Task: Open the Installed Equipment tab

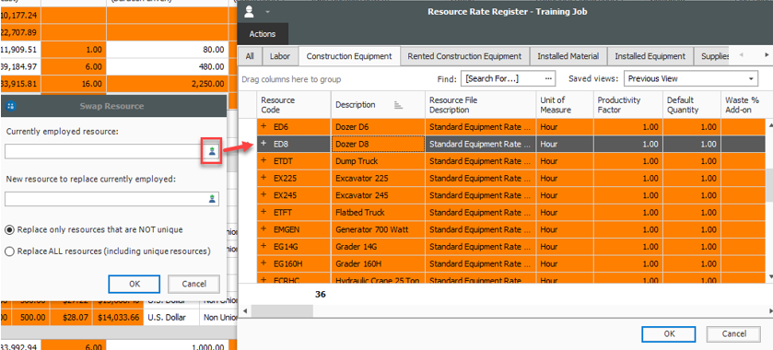Action: click(x=650, y=56)
